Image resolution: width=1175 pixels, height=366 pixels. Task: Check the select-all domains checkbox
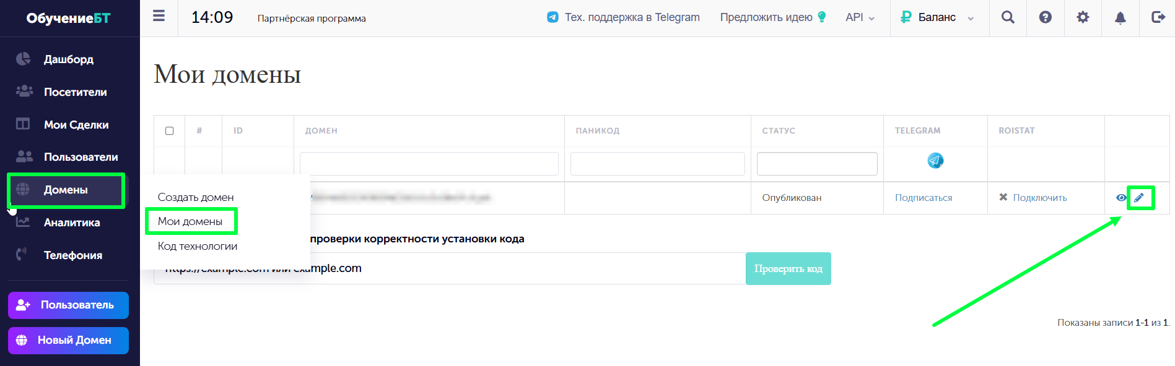[170, 130]
